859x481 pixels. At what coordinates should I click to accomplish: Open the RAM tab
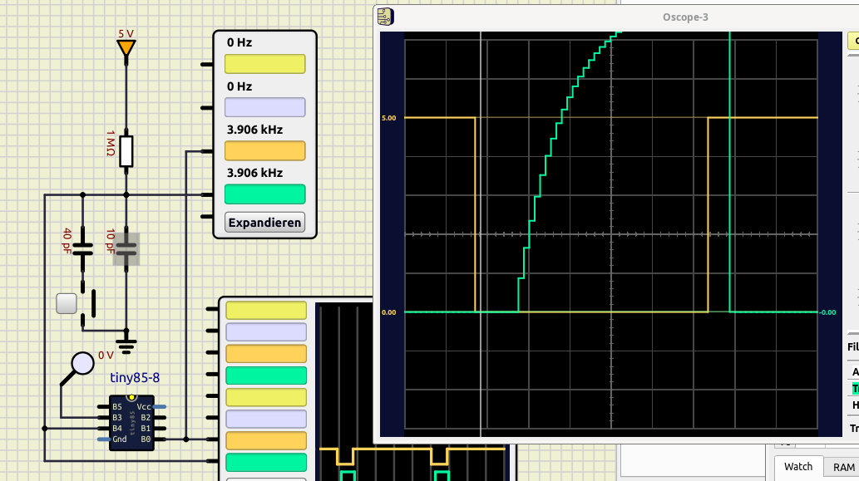tap(844, 468)
